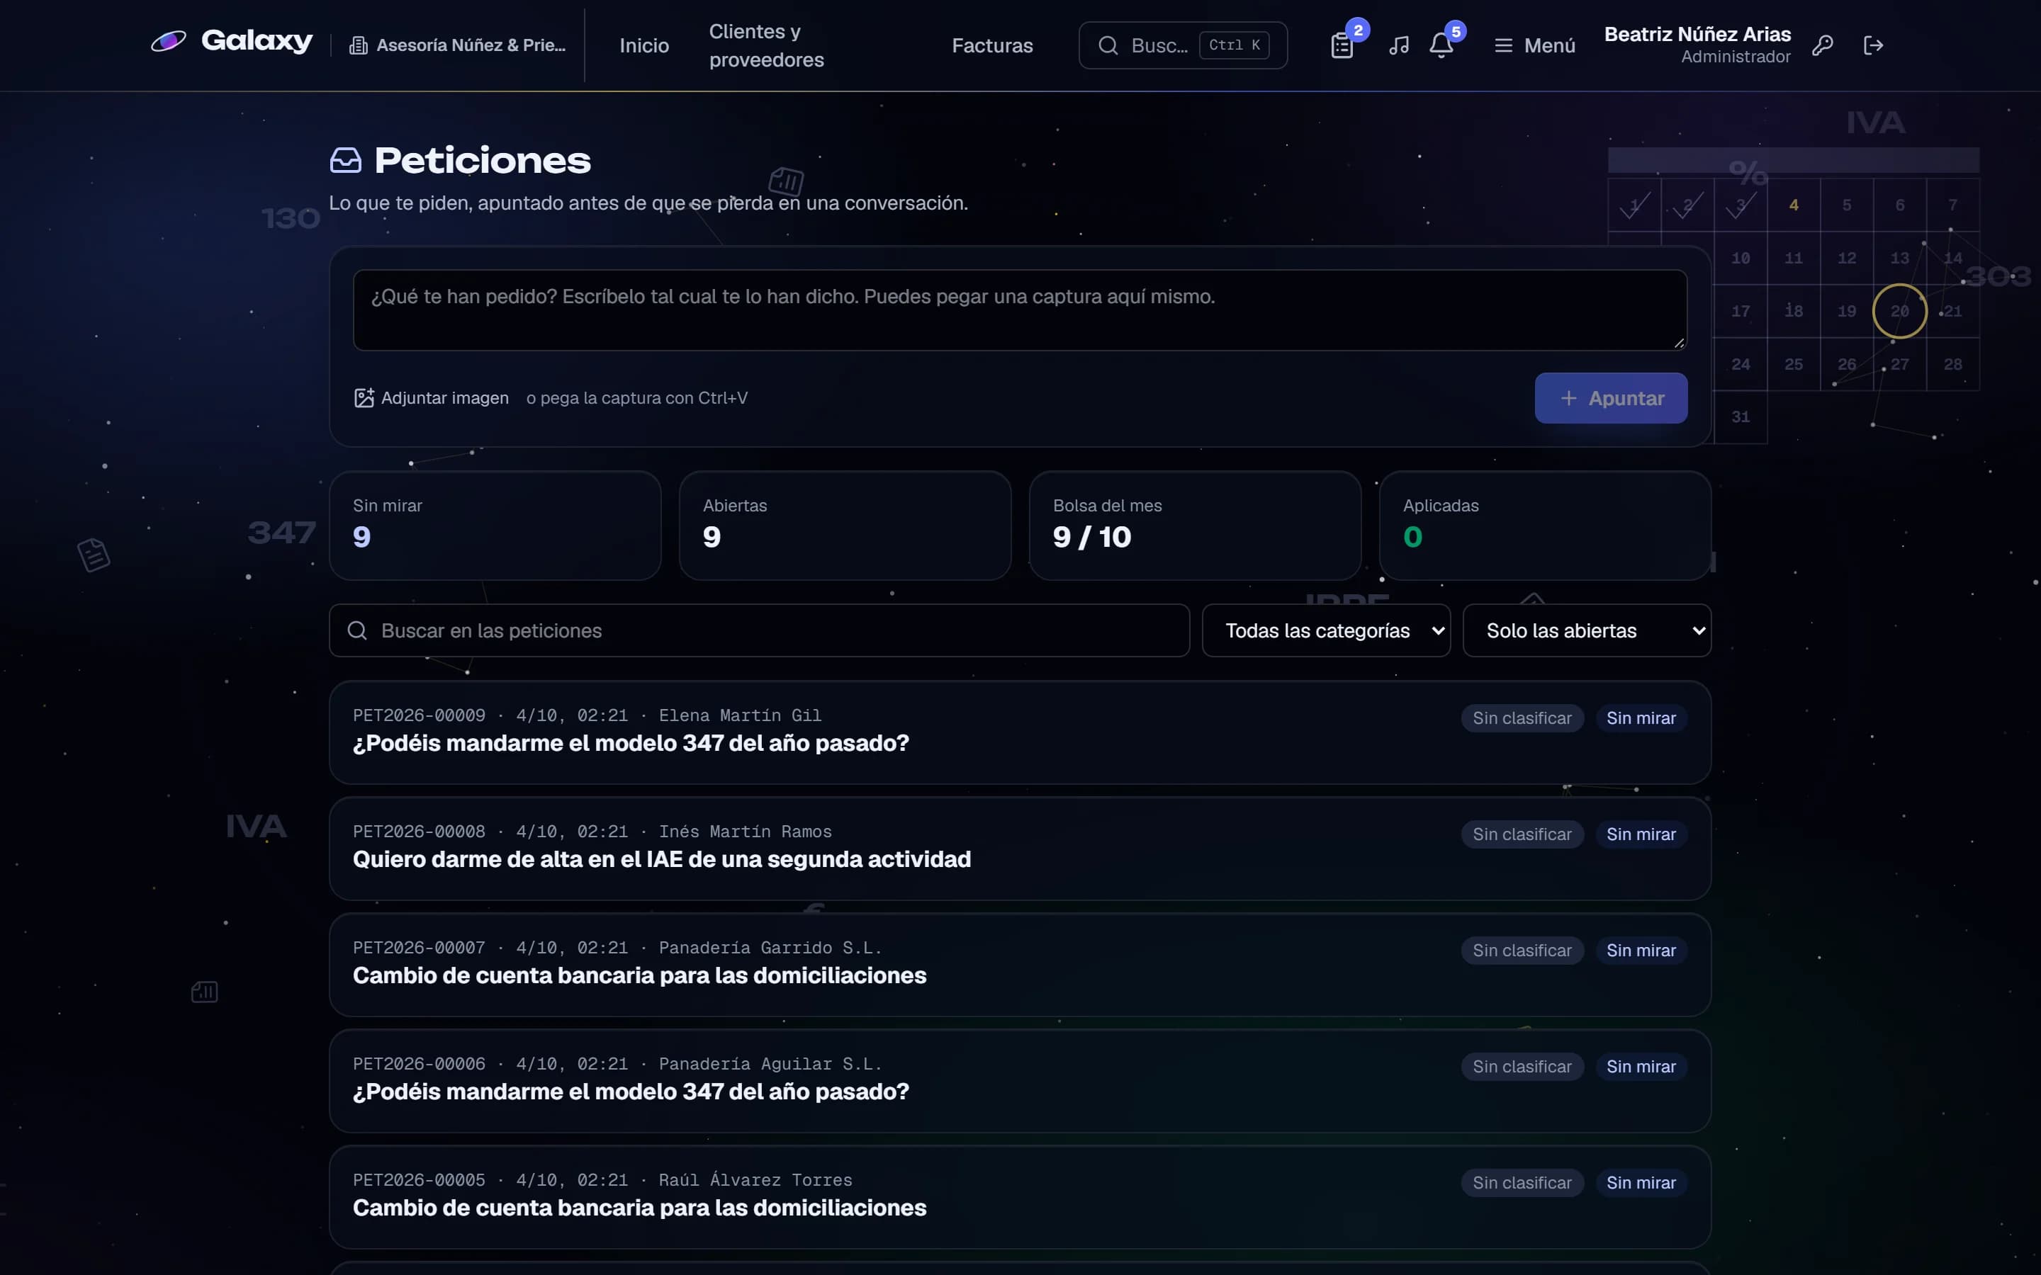The image size is (2041, 1275).
Task: Select the Sin mirar stat card
Action: pos(495,526)
